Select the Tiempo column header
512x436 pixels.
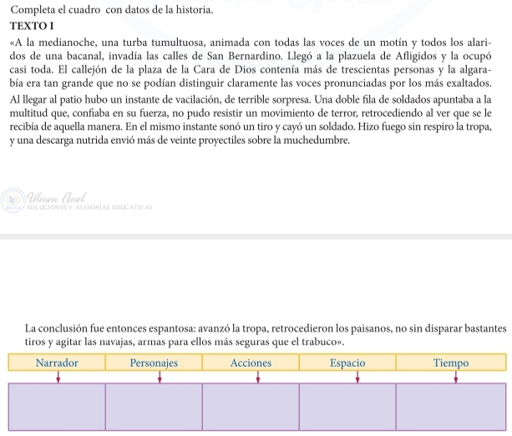[x=451, y=363]
